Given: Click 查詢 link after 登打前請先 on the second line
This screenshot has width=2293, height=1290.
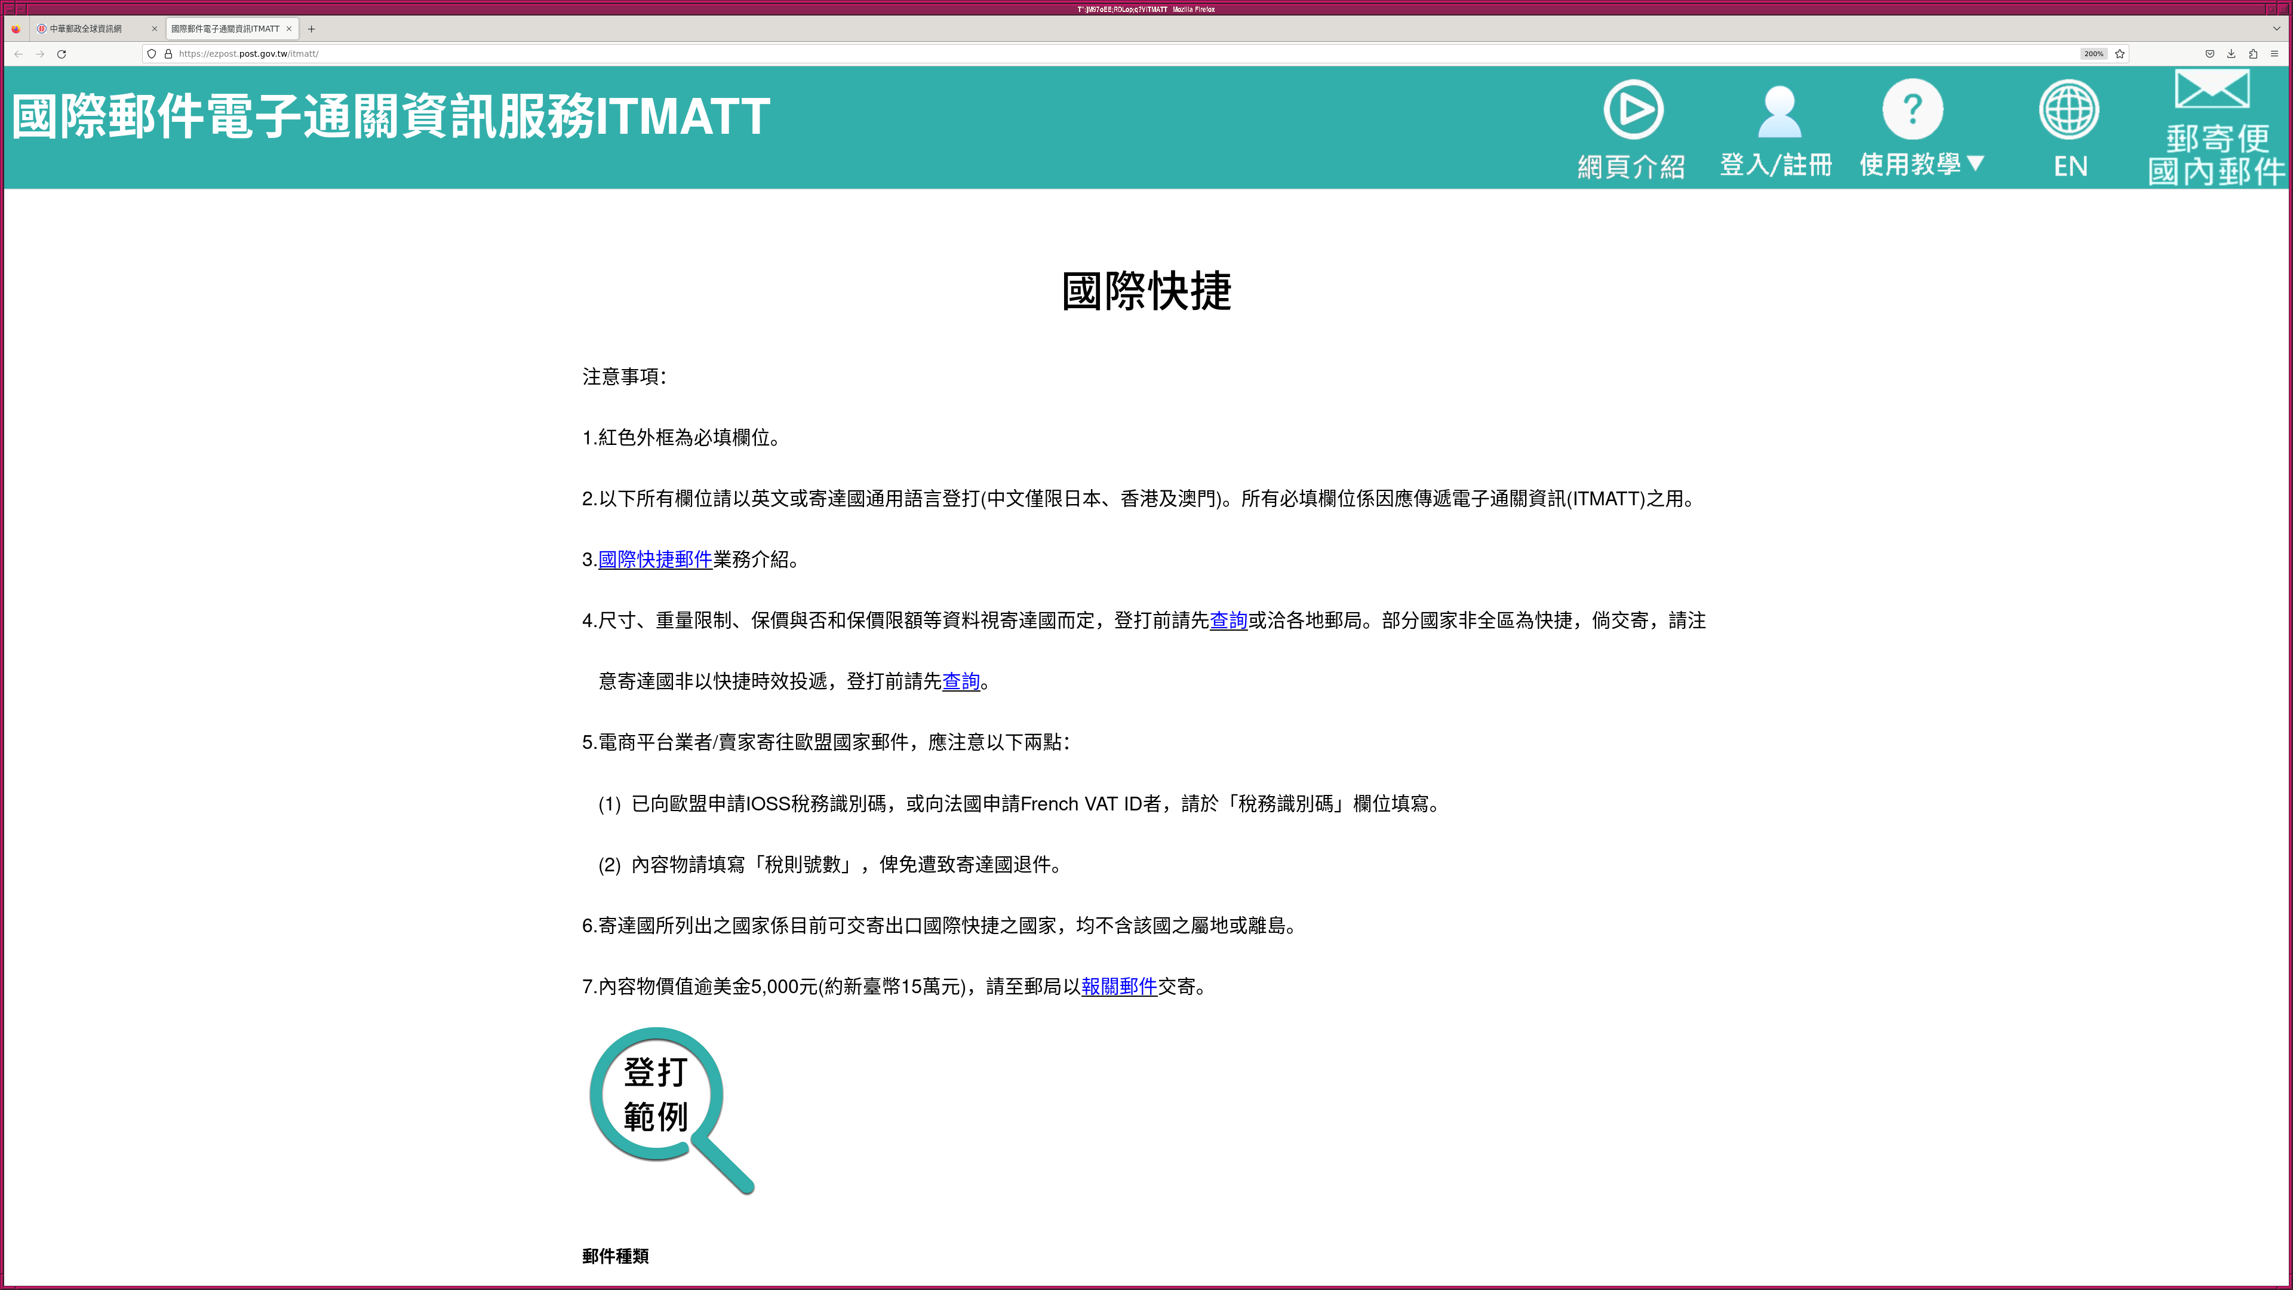Looking at the screenshot, I should 960,681.
